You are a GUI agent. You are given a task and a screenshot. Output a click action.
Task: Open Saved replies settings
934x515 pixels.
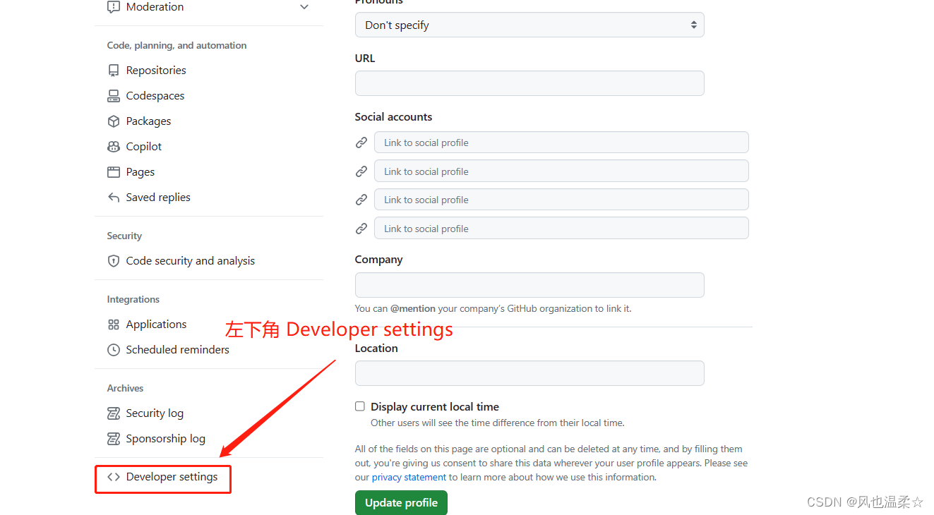[x=158, y=198]
